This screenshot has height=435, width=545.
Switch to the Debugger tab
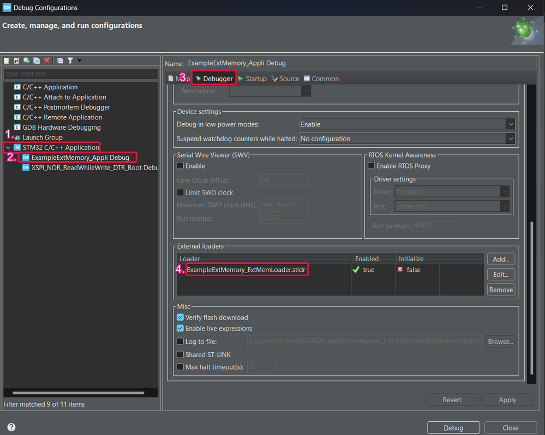click(x=214, y=79)
